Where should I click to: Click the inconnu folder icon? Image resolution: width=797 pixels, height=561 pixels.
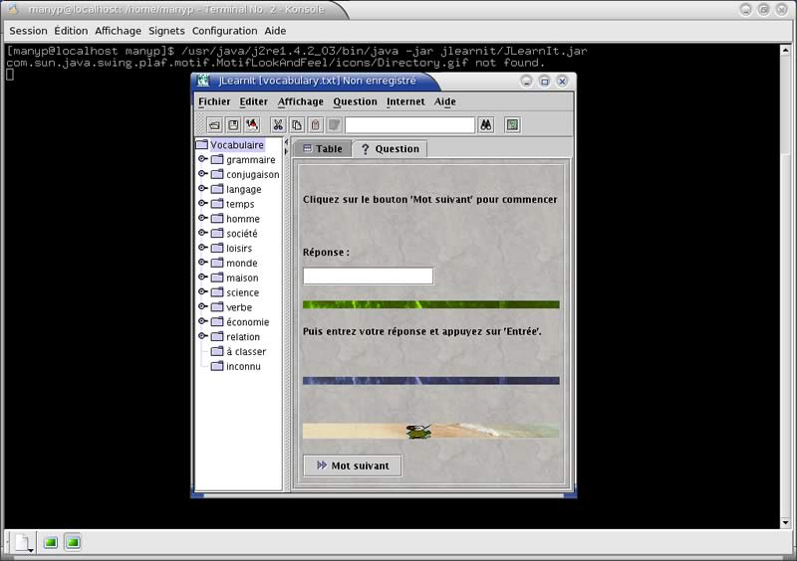coord(217,366)
